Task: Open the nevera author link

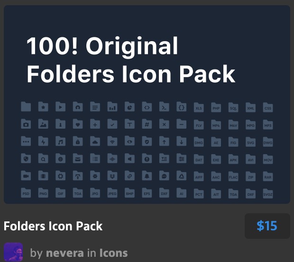Action: [64, 253]
